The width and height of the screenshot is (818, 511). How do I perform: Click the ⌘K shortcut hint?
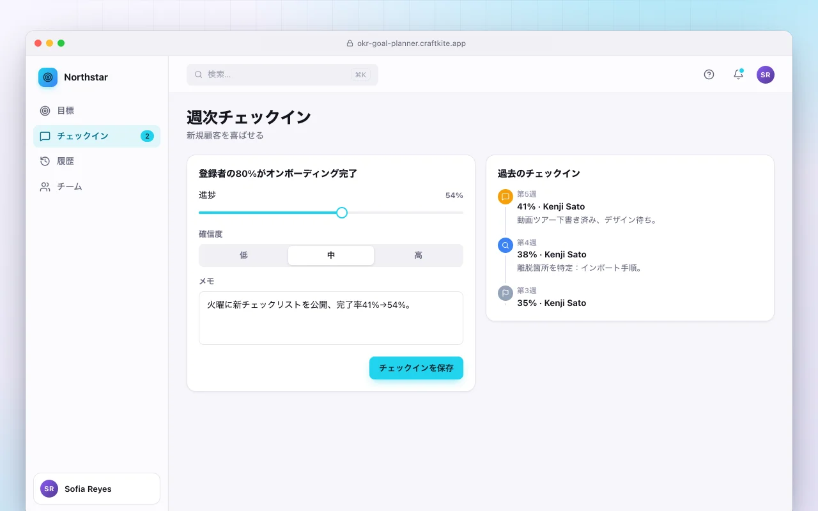pyautogui.click(x=360, y=75)
